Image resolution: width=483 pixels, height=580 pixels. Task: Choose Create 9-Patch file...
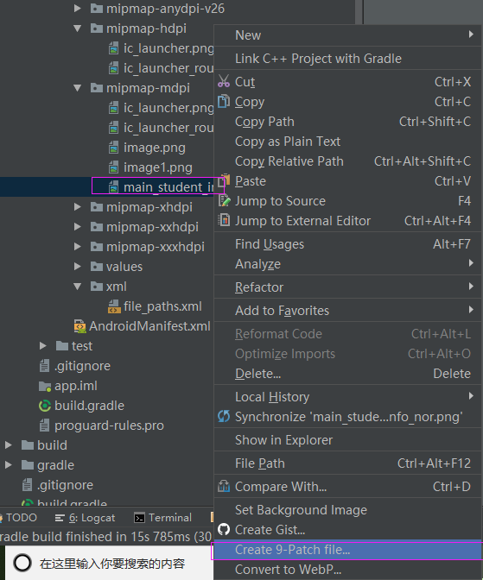coord(347,550)
